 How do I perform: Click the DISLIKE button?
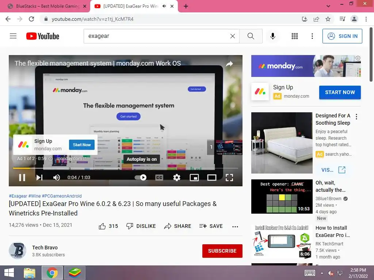[x=141, y=226]
